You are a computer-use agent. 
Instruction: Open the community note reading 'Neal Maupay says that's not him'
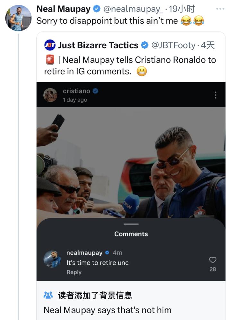click(x=107, y=310)
